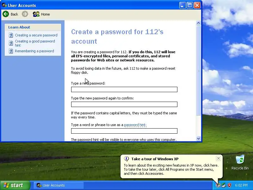The height and width of the screenshot is (190, 253).
Task: Click Take a tour of Windows XP balloon text
Action: point(155,159)
